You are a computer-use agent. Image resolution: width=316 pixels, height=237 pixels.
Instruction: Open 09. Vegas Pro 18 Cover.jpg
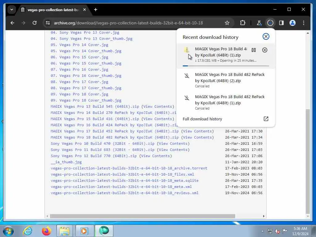coord(79,94)
